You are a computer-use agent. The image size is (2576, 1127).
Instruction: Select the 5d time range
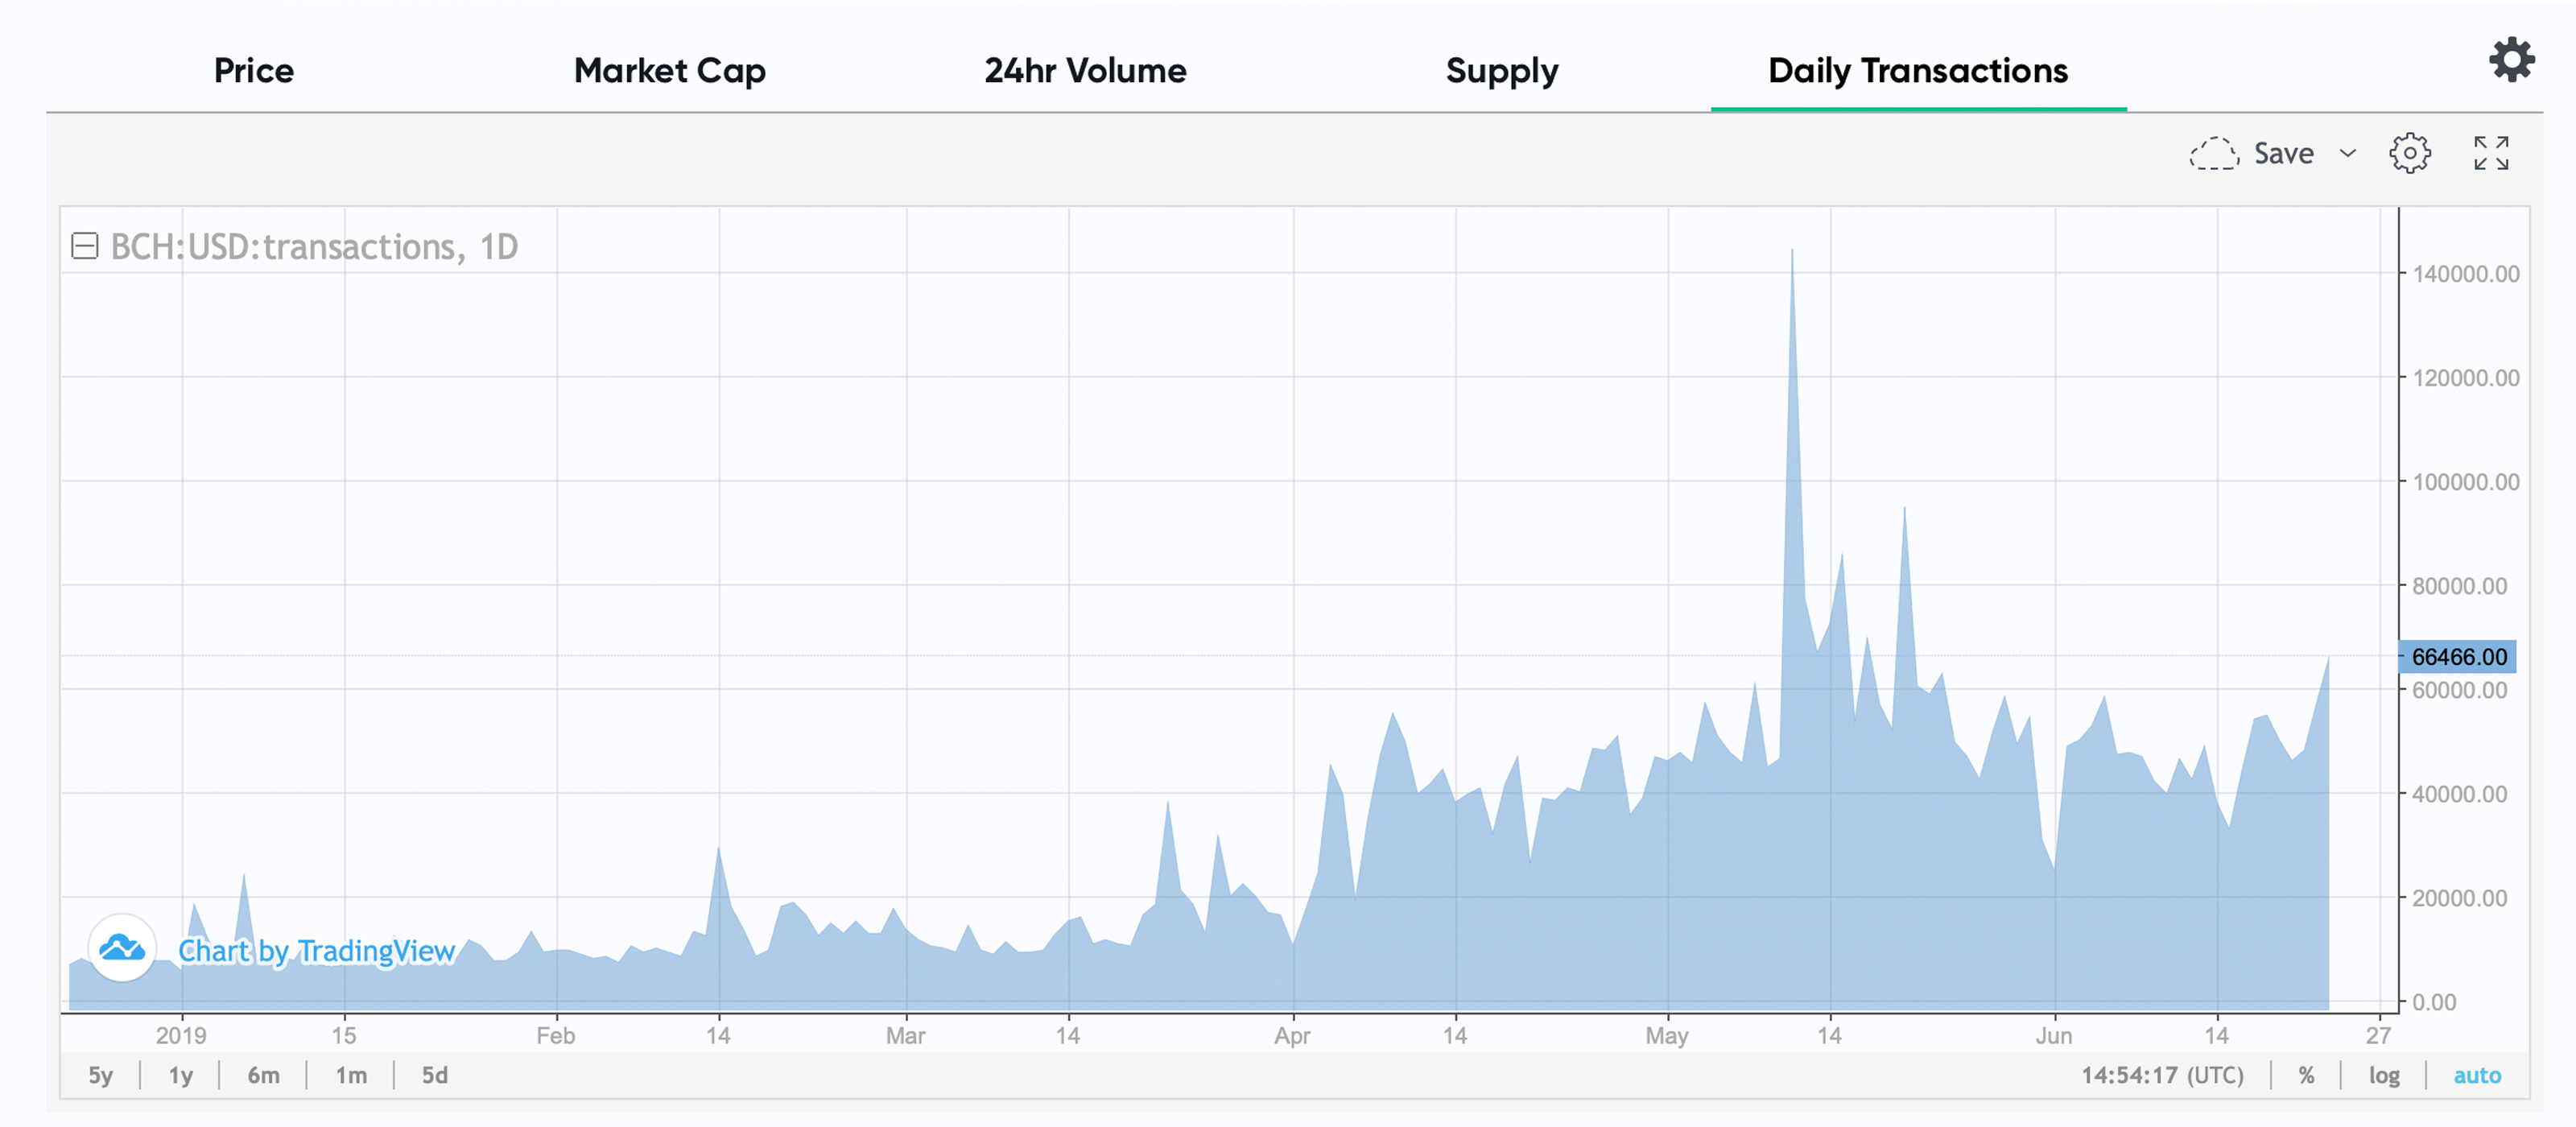(434, 1075)
